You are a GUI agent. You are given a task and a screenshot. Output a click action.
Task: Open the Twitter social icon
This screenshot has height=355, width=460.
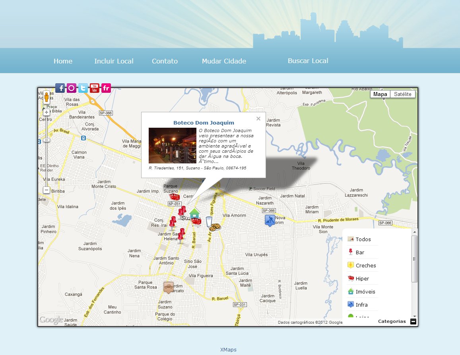(x=83, y=88)
